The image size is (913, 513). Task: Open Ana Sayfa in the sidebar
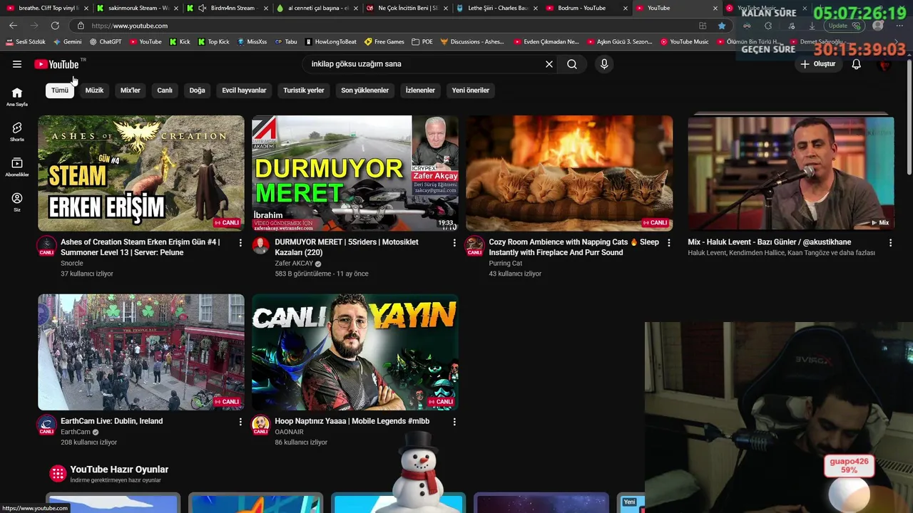(17, 97)
